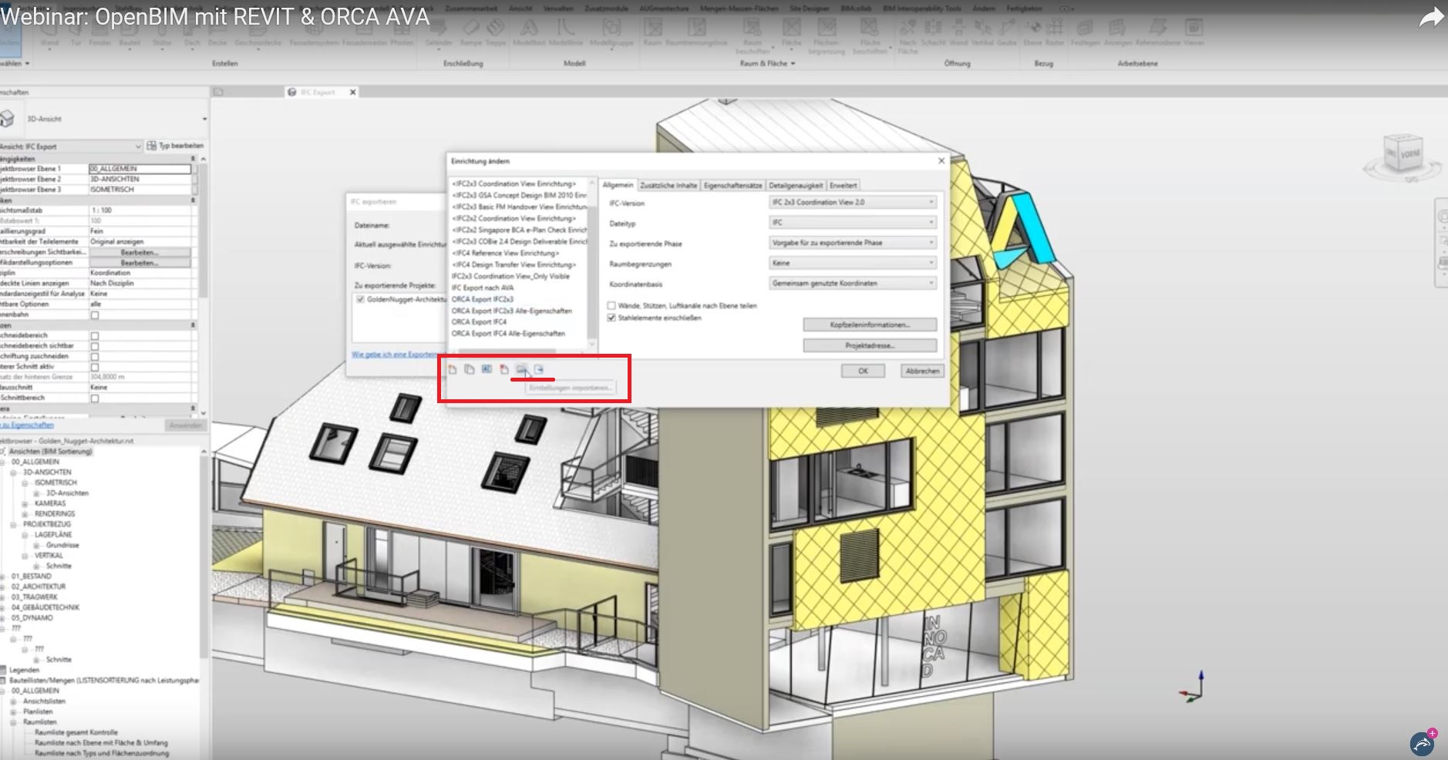
Task: Select ORCA Export IFC2x3 in setup list
Action: point(483,299)
